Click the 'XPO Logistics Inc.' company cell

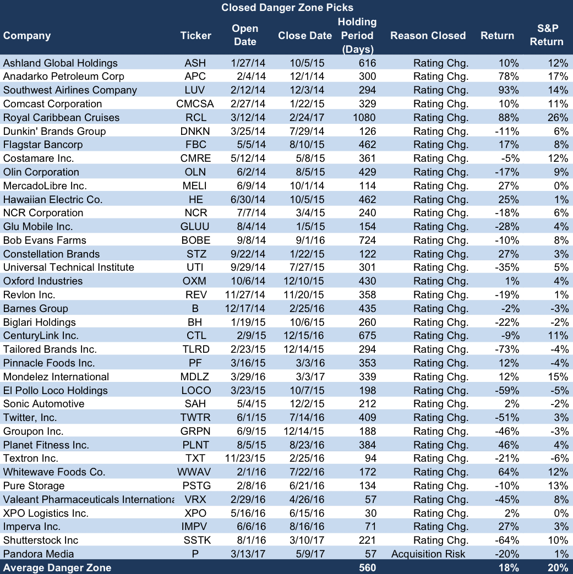click(46, 513)
